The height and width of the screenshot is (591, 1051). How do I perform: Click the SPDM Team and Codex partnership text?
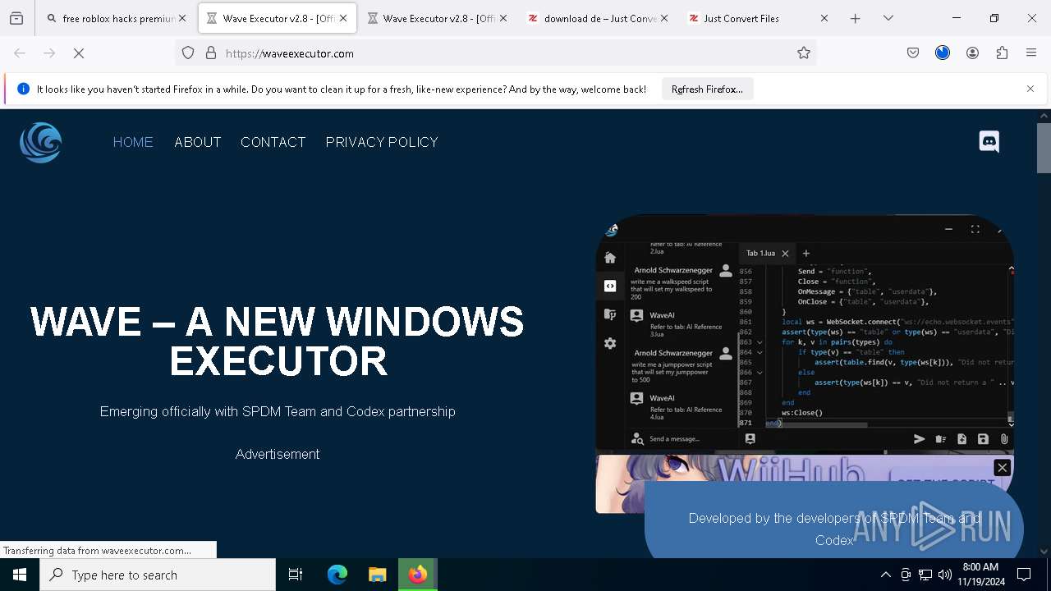coord(278,411)
